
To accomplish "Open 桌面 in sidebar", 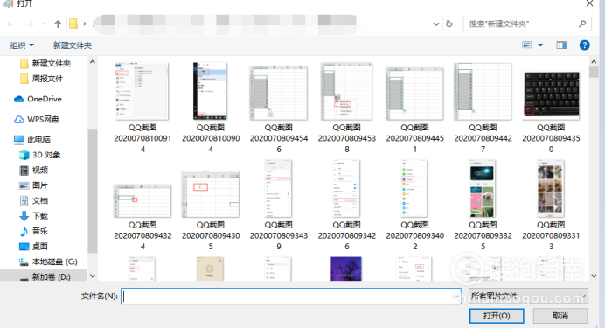I will click(x=34, y=246).
